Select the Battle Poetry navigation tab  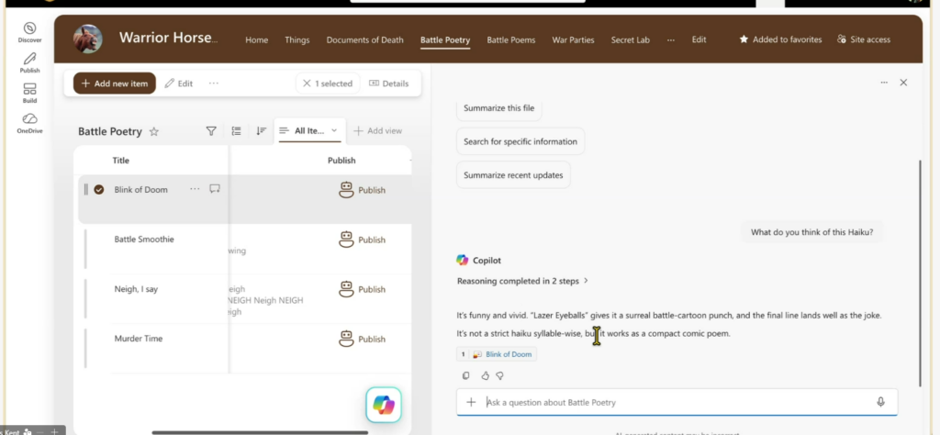(x=445, y=39)
